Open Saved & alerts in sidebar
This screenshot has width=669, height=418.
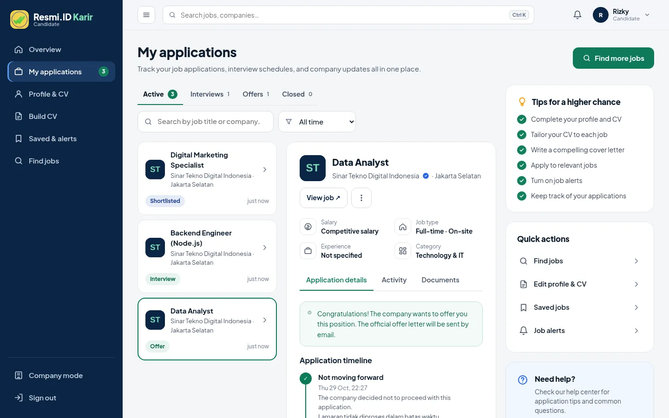[61, 139]
